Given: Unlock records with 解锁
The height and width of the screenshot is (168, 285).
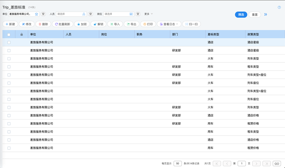Looking at the screenshot, I should tap(99, 24).
